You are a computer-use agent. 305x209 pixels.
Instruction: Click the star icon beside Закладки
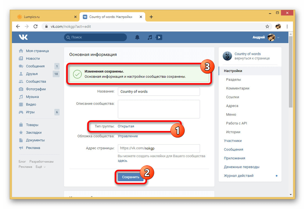(21, 133)
